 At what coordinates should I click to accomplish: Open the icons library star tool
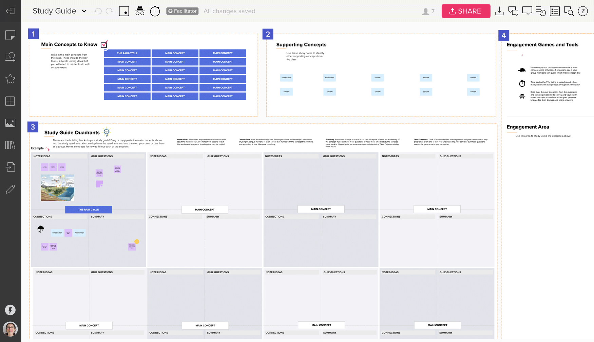click(x=10, y=79)
